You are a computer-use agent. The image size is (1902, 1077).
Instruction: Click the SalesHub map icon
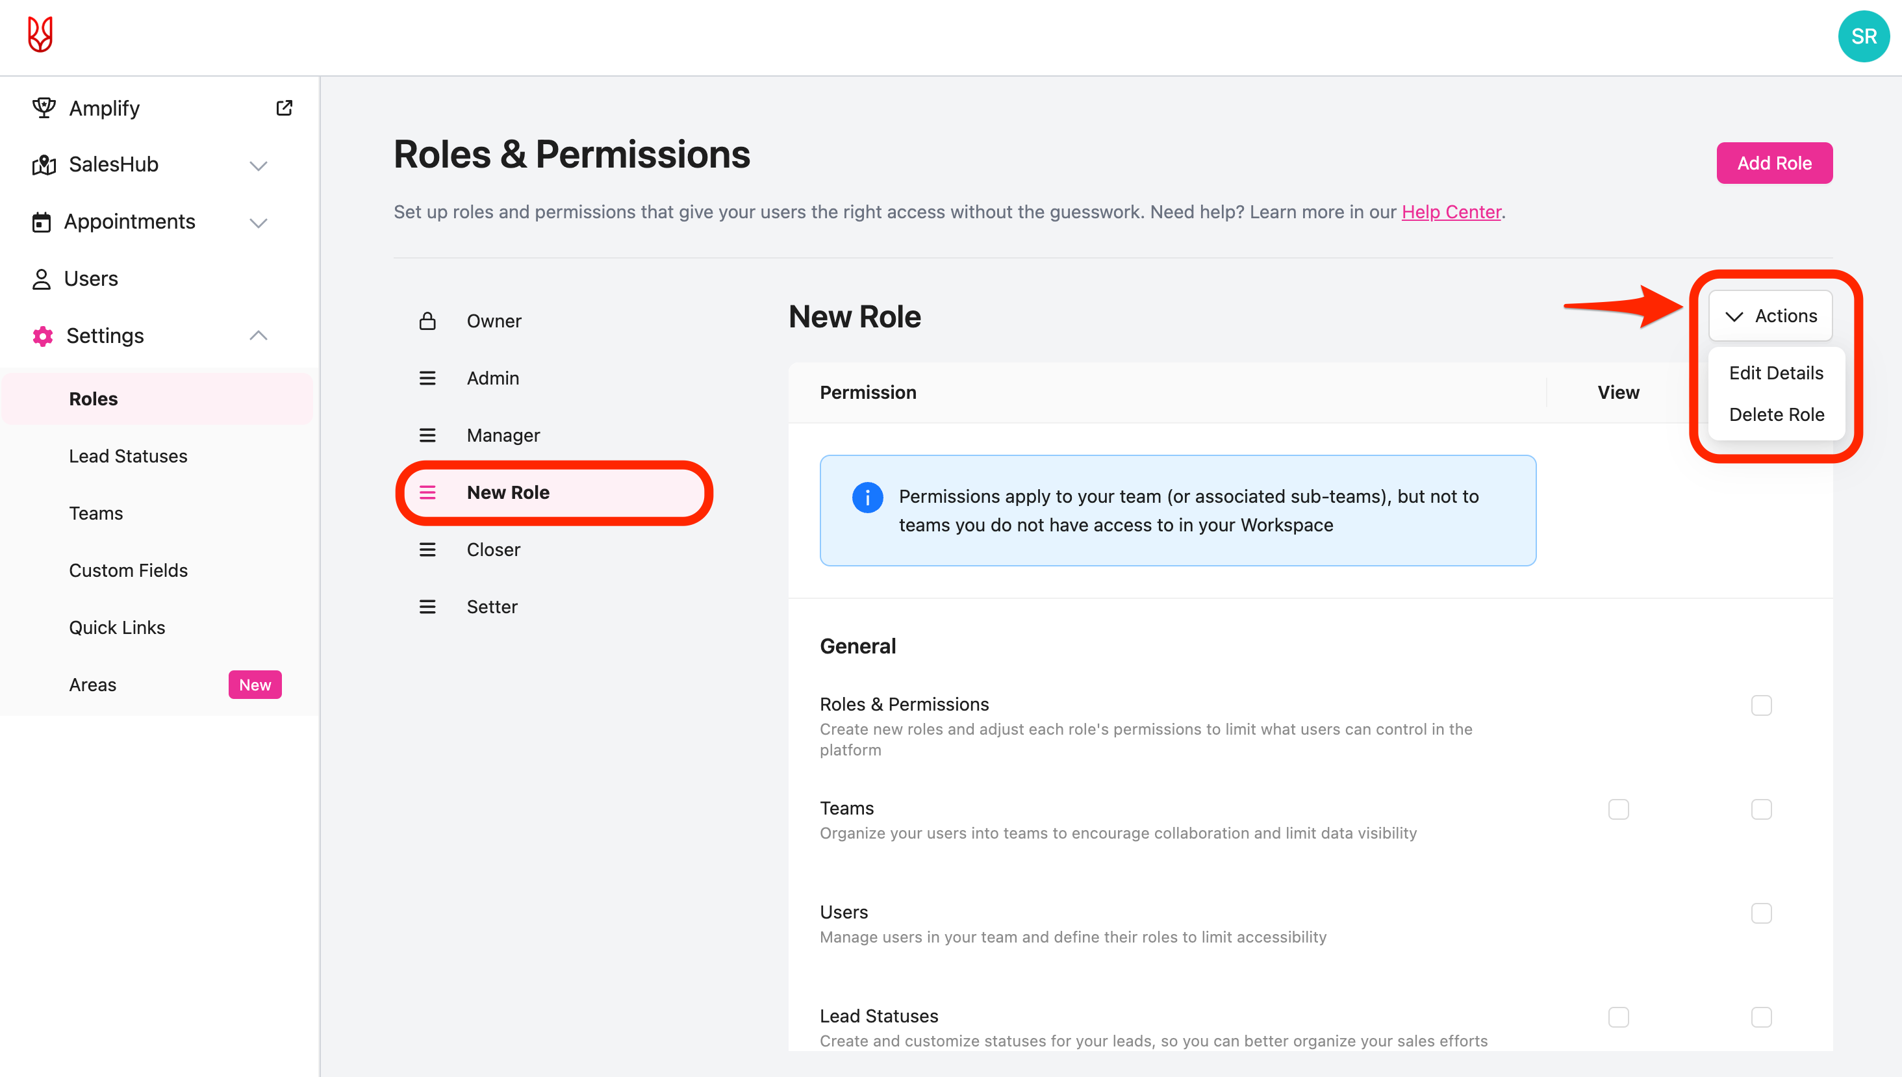(x=44, y=164)
